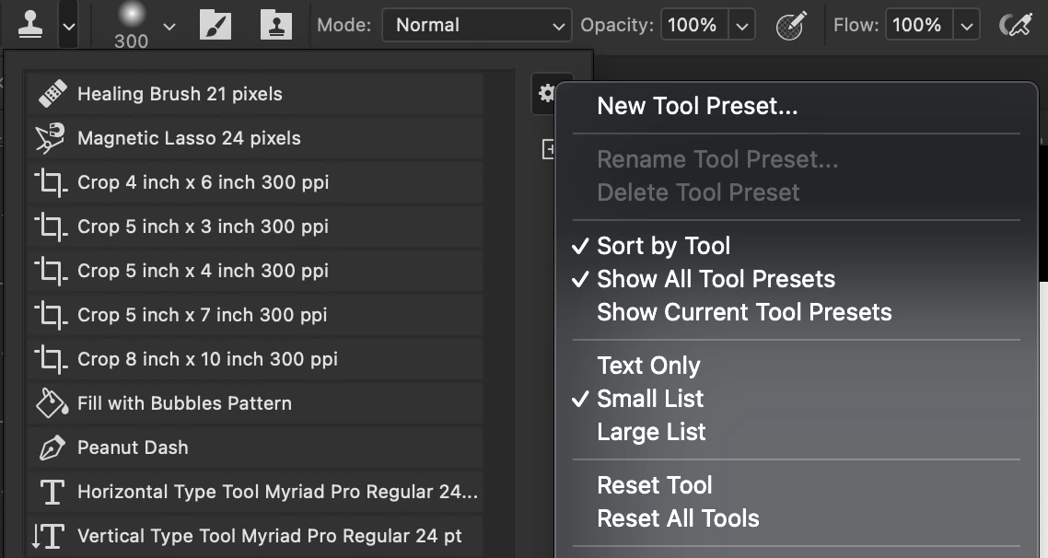1048x558 pixels.
Task: Enable Show All Tool Presets
Action: [716, 279]
